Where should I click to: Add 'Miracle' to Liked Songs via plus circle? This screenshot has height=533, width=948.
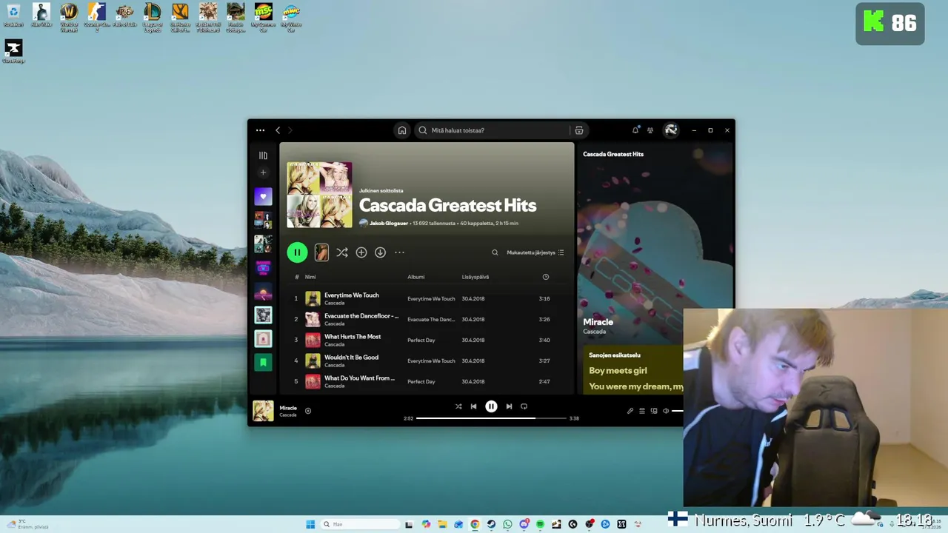coord(308,411)
